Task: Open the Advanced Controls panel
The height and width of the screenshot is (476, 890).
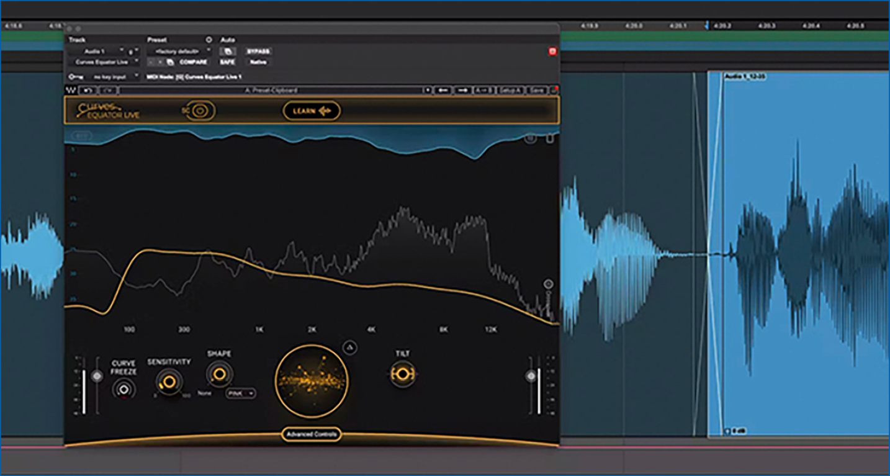Action: coord(312,434)
